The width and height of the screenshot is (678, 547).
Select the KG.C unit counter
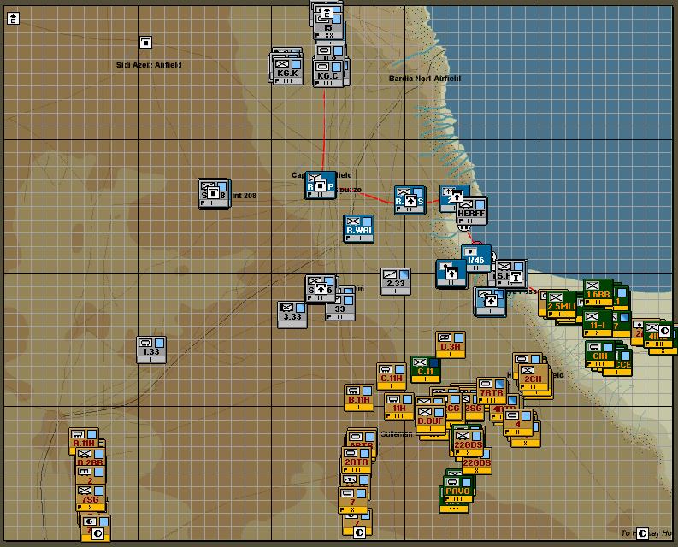[327, 74]
